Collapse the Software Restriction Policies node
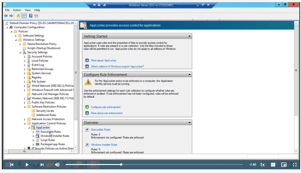 (x=24, y=107)
